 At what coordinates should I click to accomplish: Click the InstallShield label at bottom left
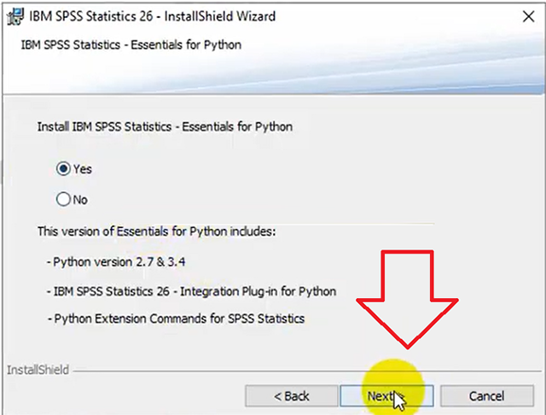click(38, 371)
